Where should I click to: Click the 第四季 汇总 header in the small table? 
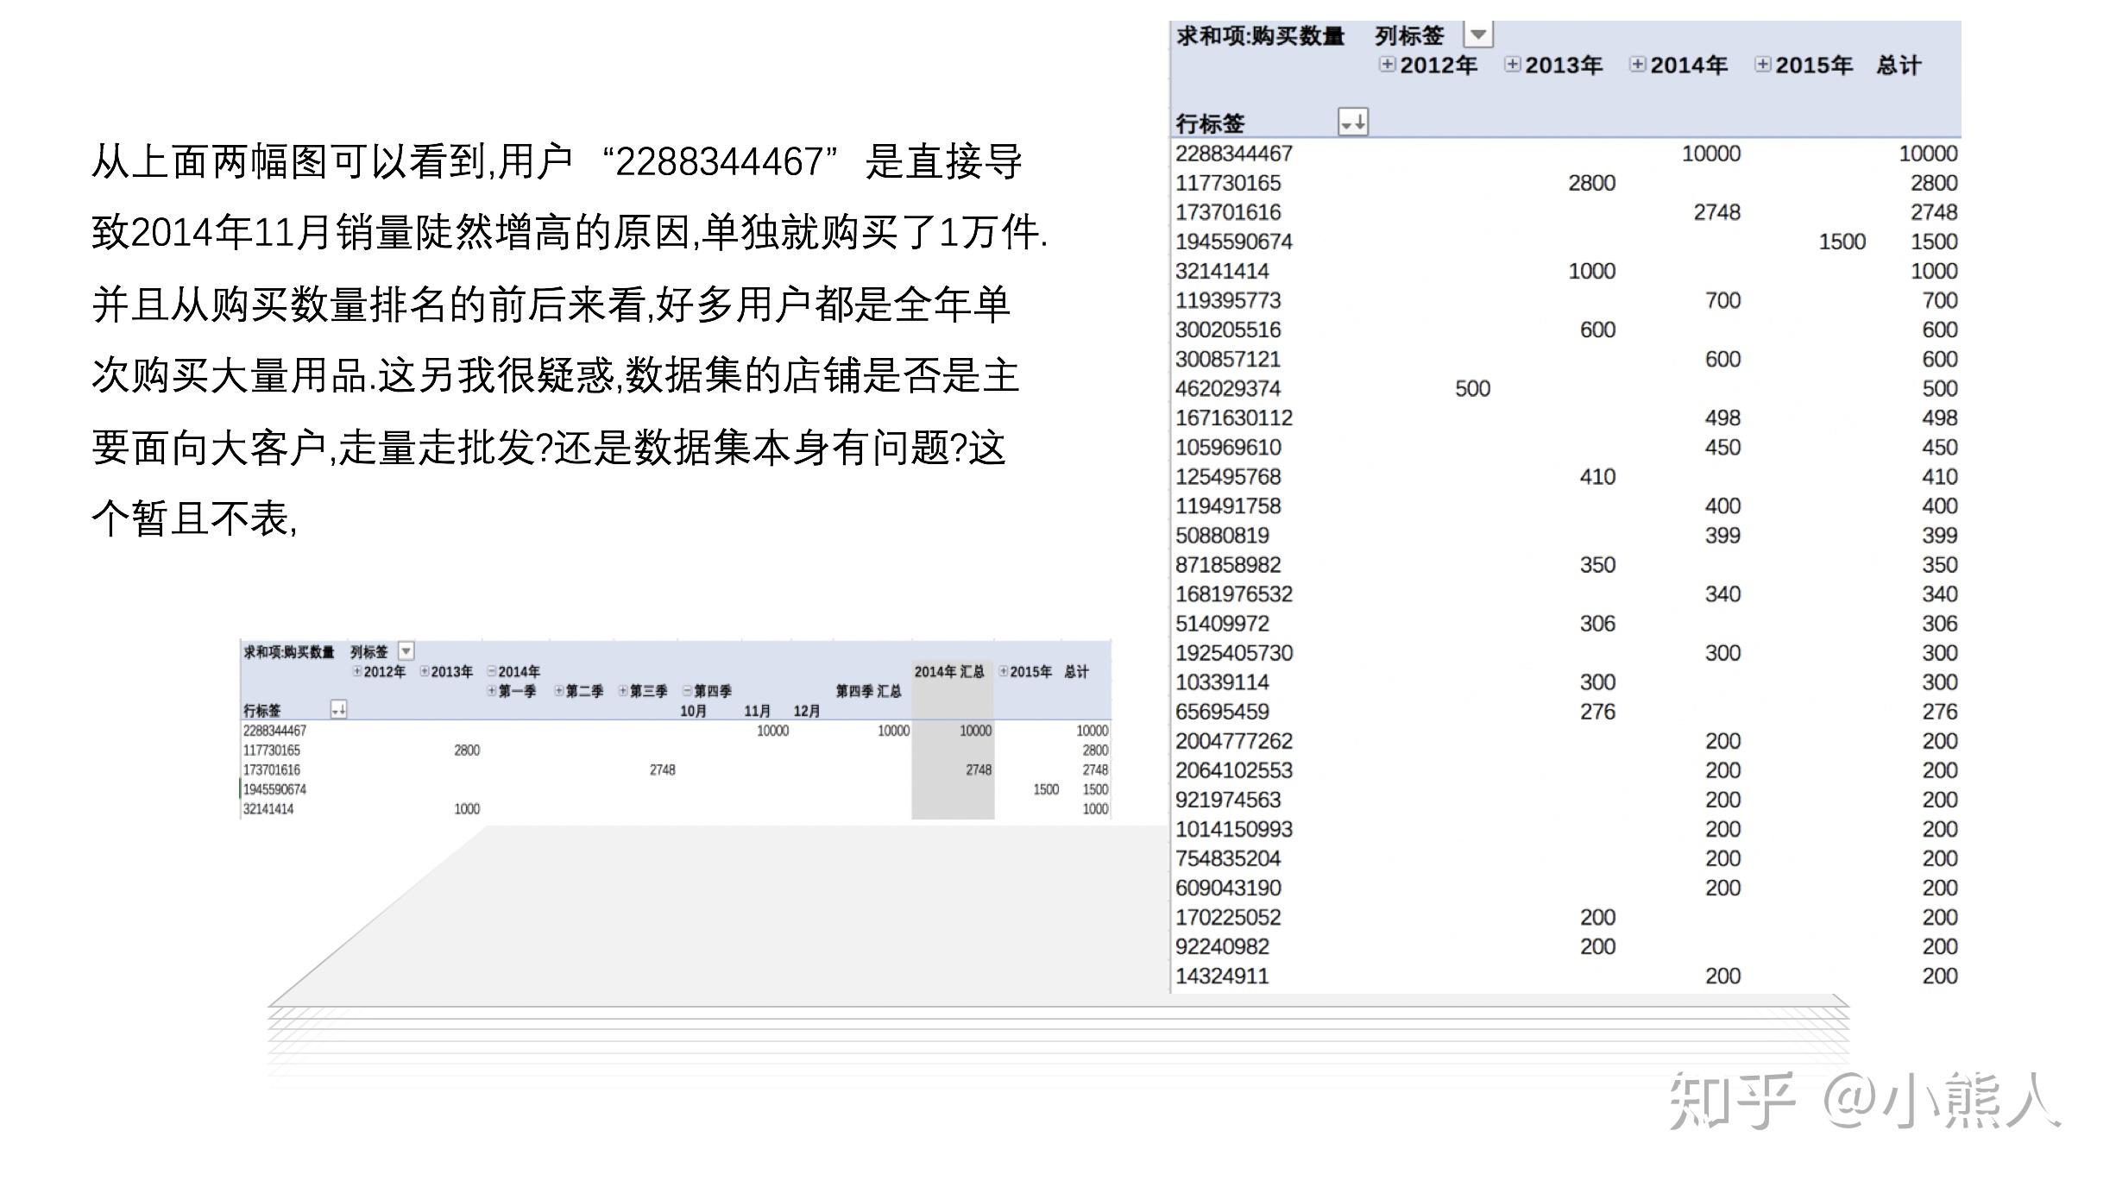pyautogui.click(x=868, y=691)
